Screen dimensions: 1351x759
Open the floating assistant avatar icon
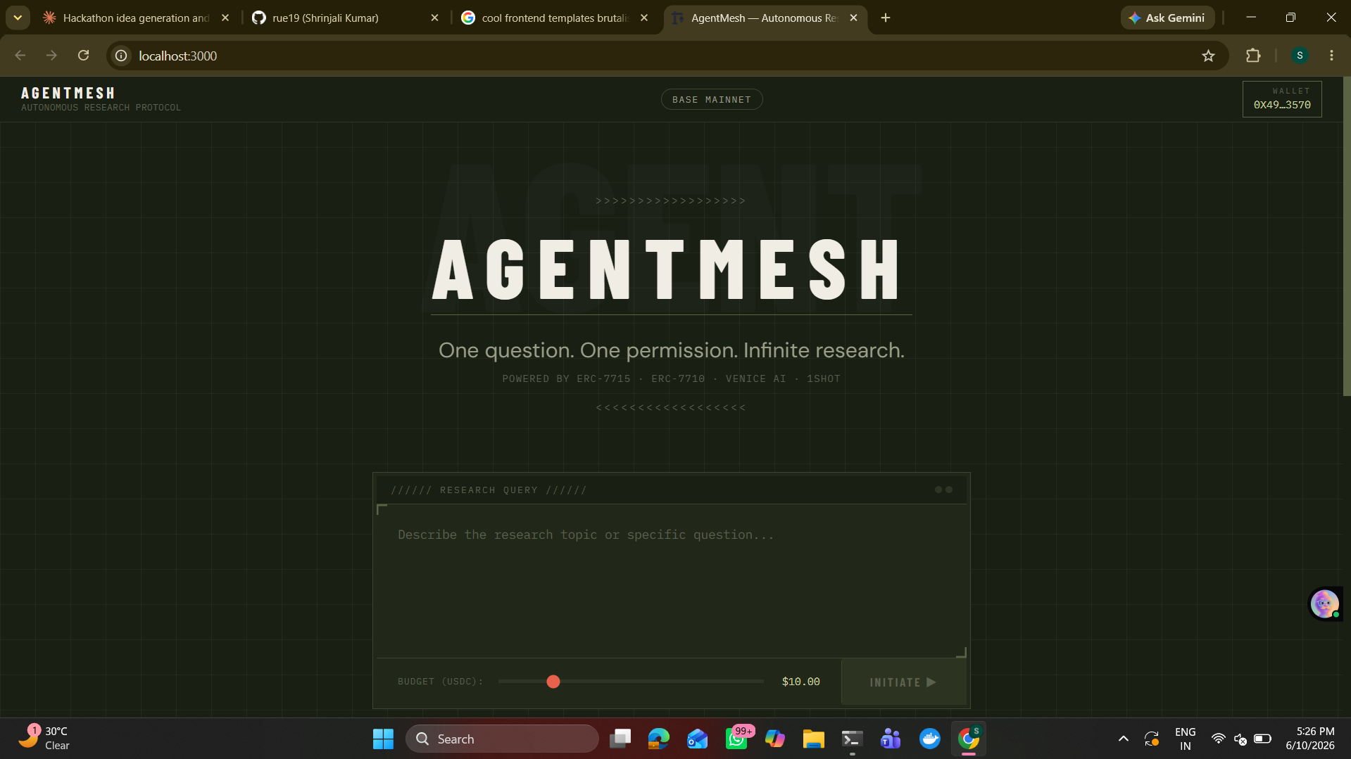1324,604
